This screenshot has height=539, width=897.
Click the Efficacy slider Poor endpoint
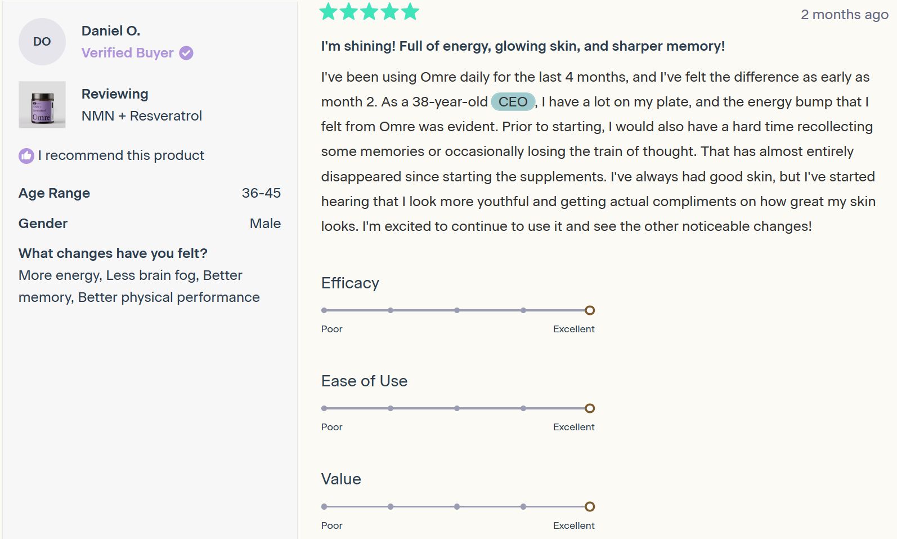[x=324, y=310]
